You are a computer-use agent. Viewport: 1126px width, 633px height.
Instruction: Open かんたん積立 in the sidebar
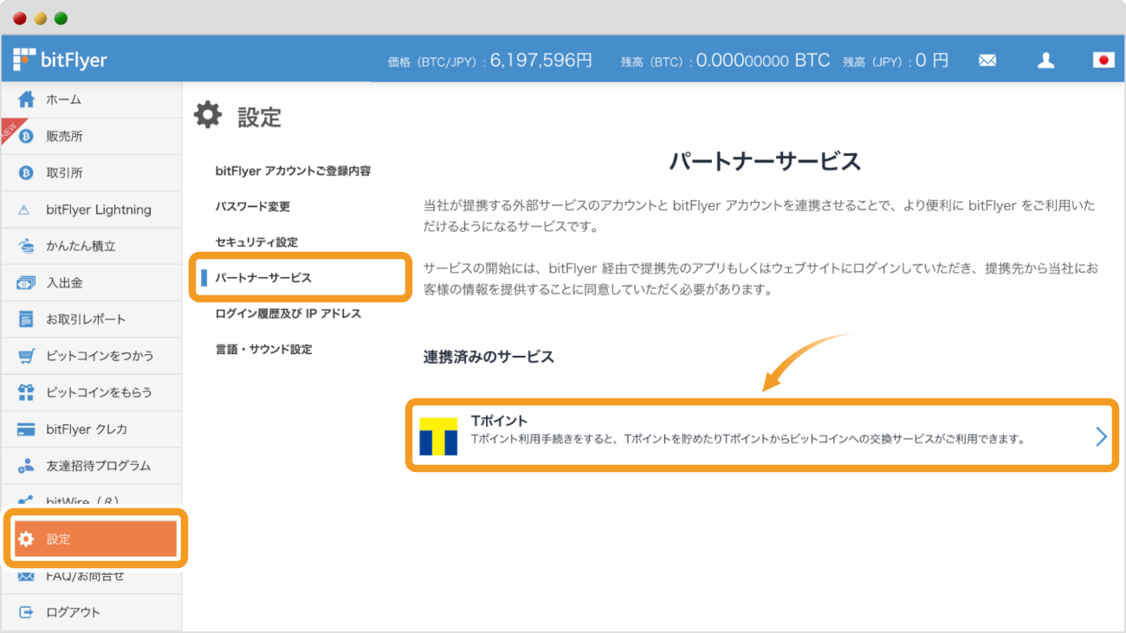91,246
